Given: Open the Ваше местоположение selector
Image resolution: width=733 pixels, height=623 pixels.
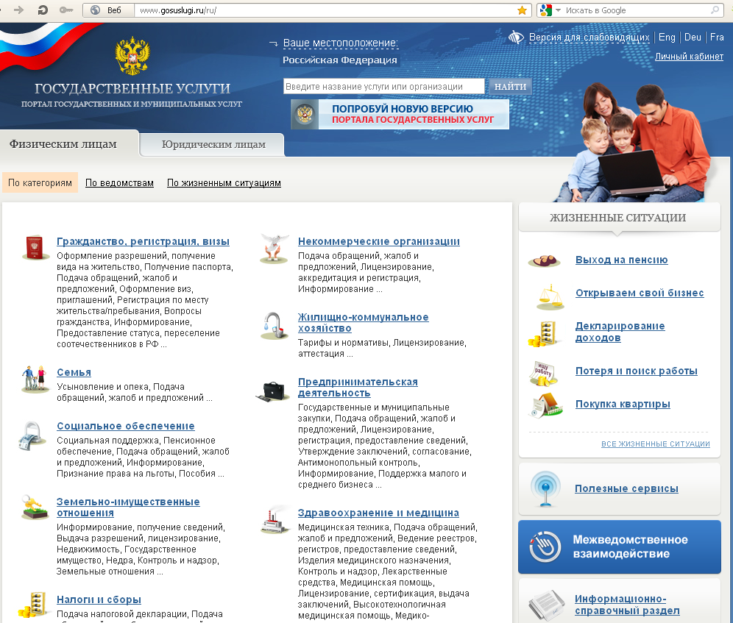Looking at the screenshot, I should click(x=340, y=43).
